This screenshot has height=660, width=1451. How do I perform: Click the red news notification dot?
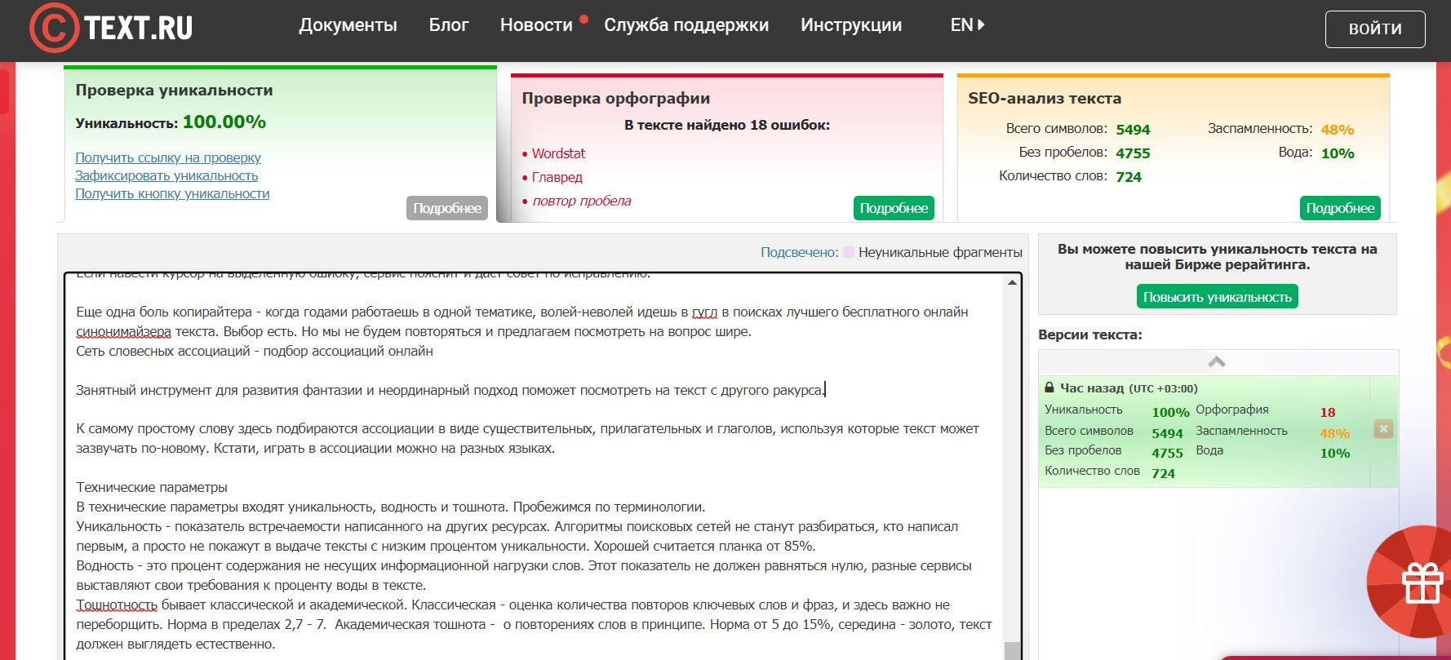(x=584, y=19)
